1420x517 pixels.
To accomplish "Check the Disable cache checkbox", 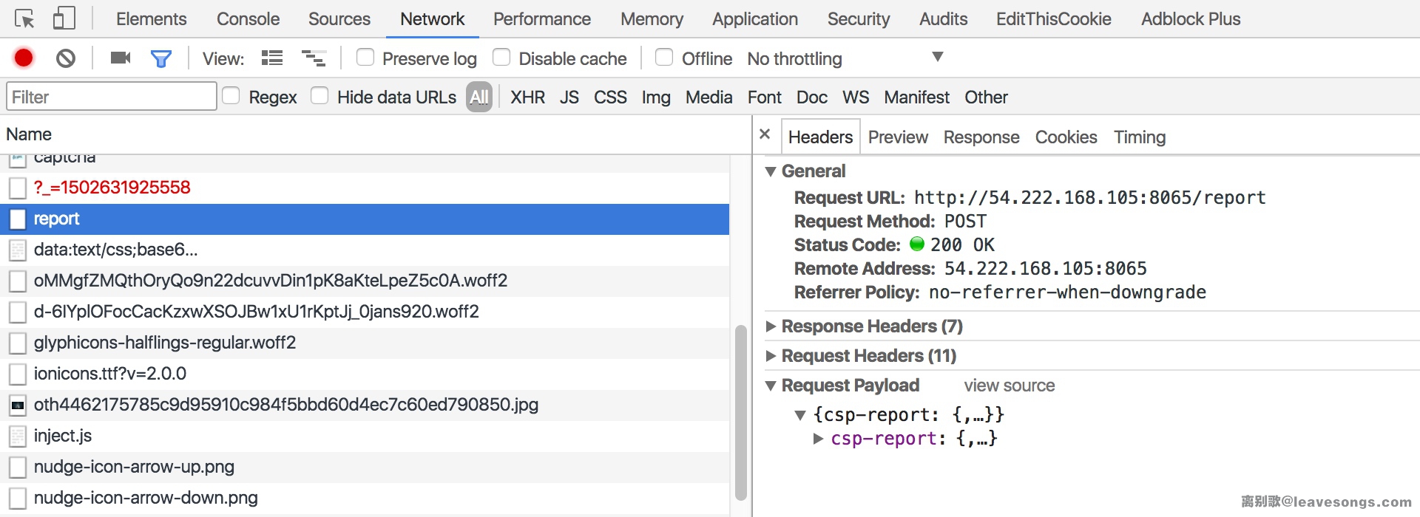I will [501, 58].
